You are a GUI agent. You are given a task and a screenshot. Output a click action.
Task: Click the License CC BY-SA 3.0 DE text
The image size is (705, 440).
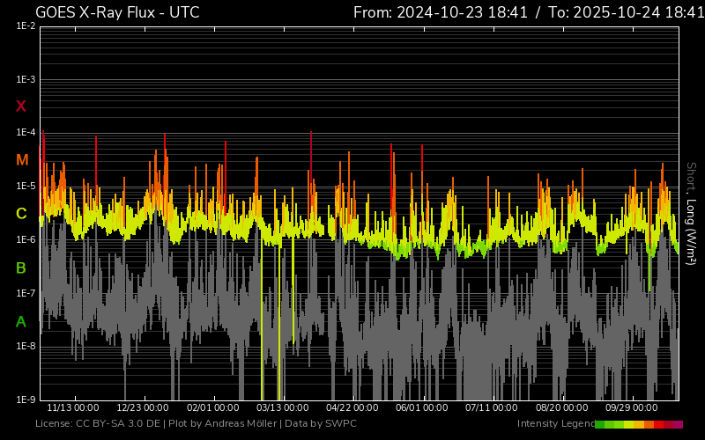97,424
